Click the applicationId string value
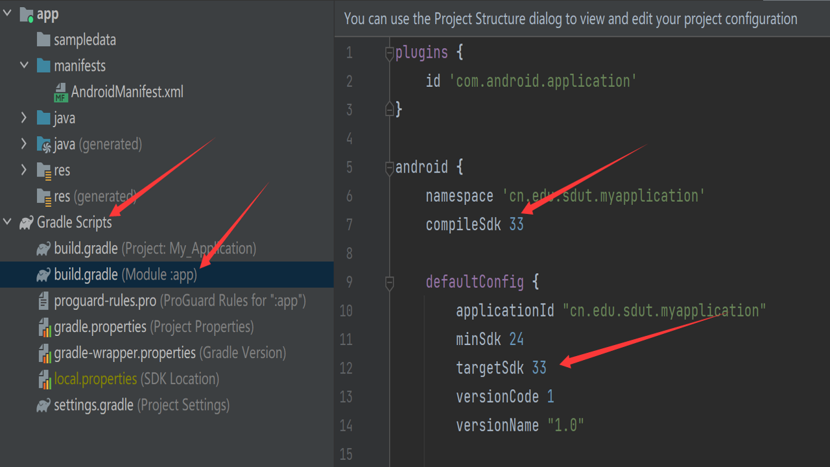830x467 pixels. coord(664,311)
